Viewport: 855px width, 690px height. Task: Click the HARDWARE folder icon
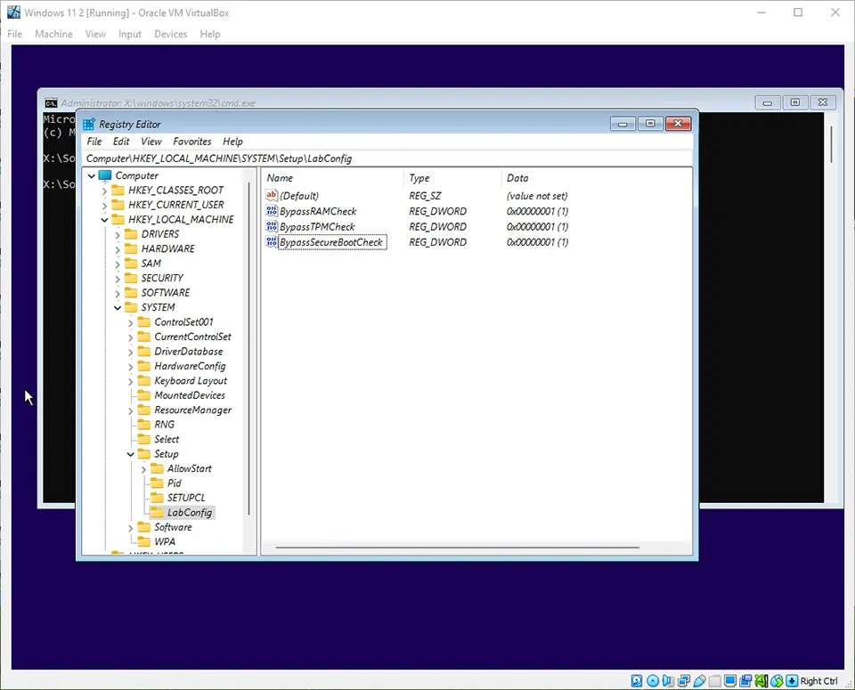[x=131, y=248]
